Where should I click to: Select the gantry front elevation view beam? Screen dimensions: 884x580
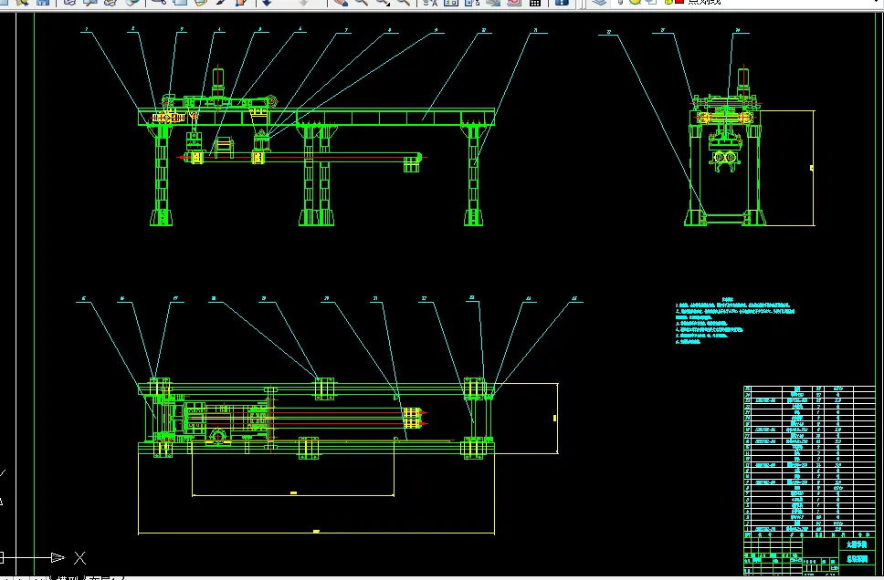click(x=316, y=117)
